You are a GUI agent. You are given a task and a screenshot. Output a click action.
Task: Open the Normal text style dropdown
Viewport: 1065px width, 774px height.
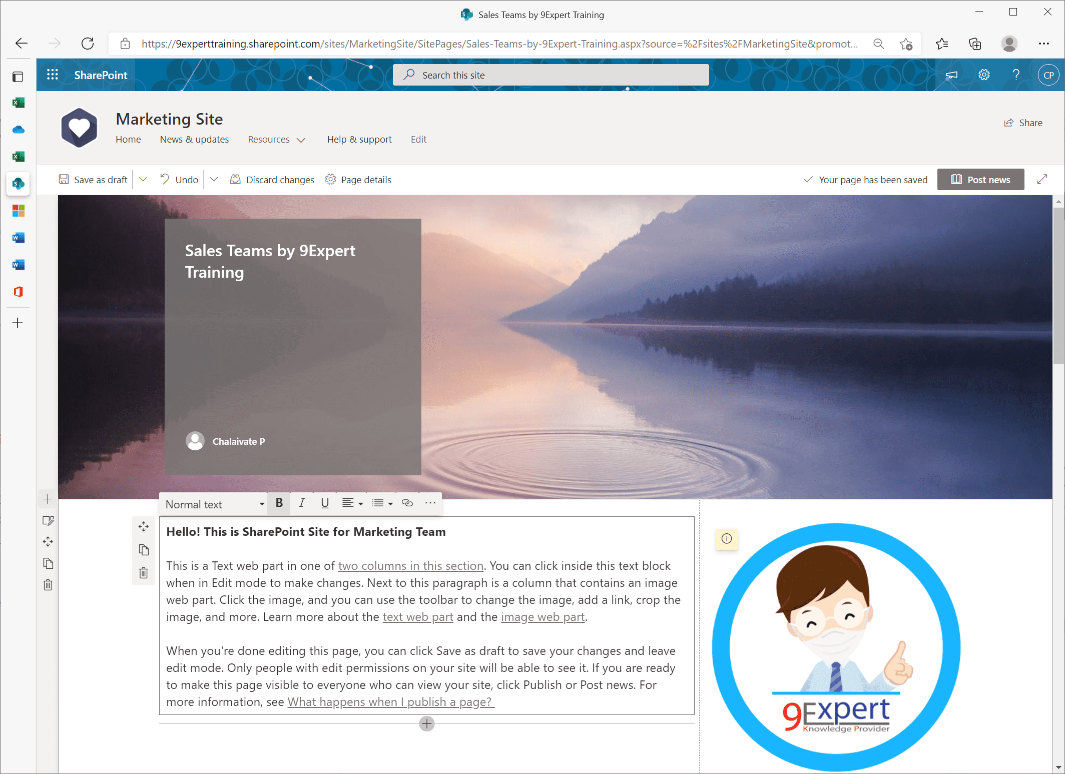213,504
